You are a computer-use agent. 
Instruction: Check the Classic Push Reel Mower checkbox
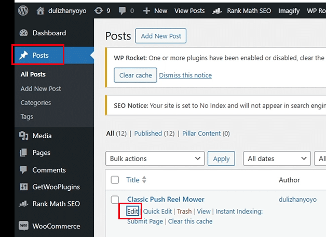[115, 200]
